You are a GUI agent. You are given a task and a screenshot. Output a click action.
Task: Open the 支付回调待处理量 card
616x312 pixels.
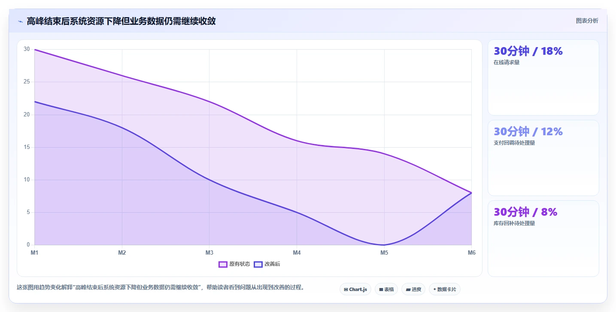tap(543, 158)
